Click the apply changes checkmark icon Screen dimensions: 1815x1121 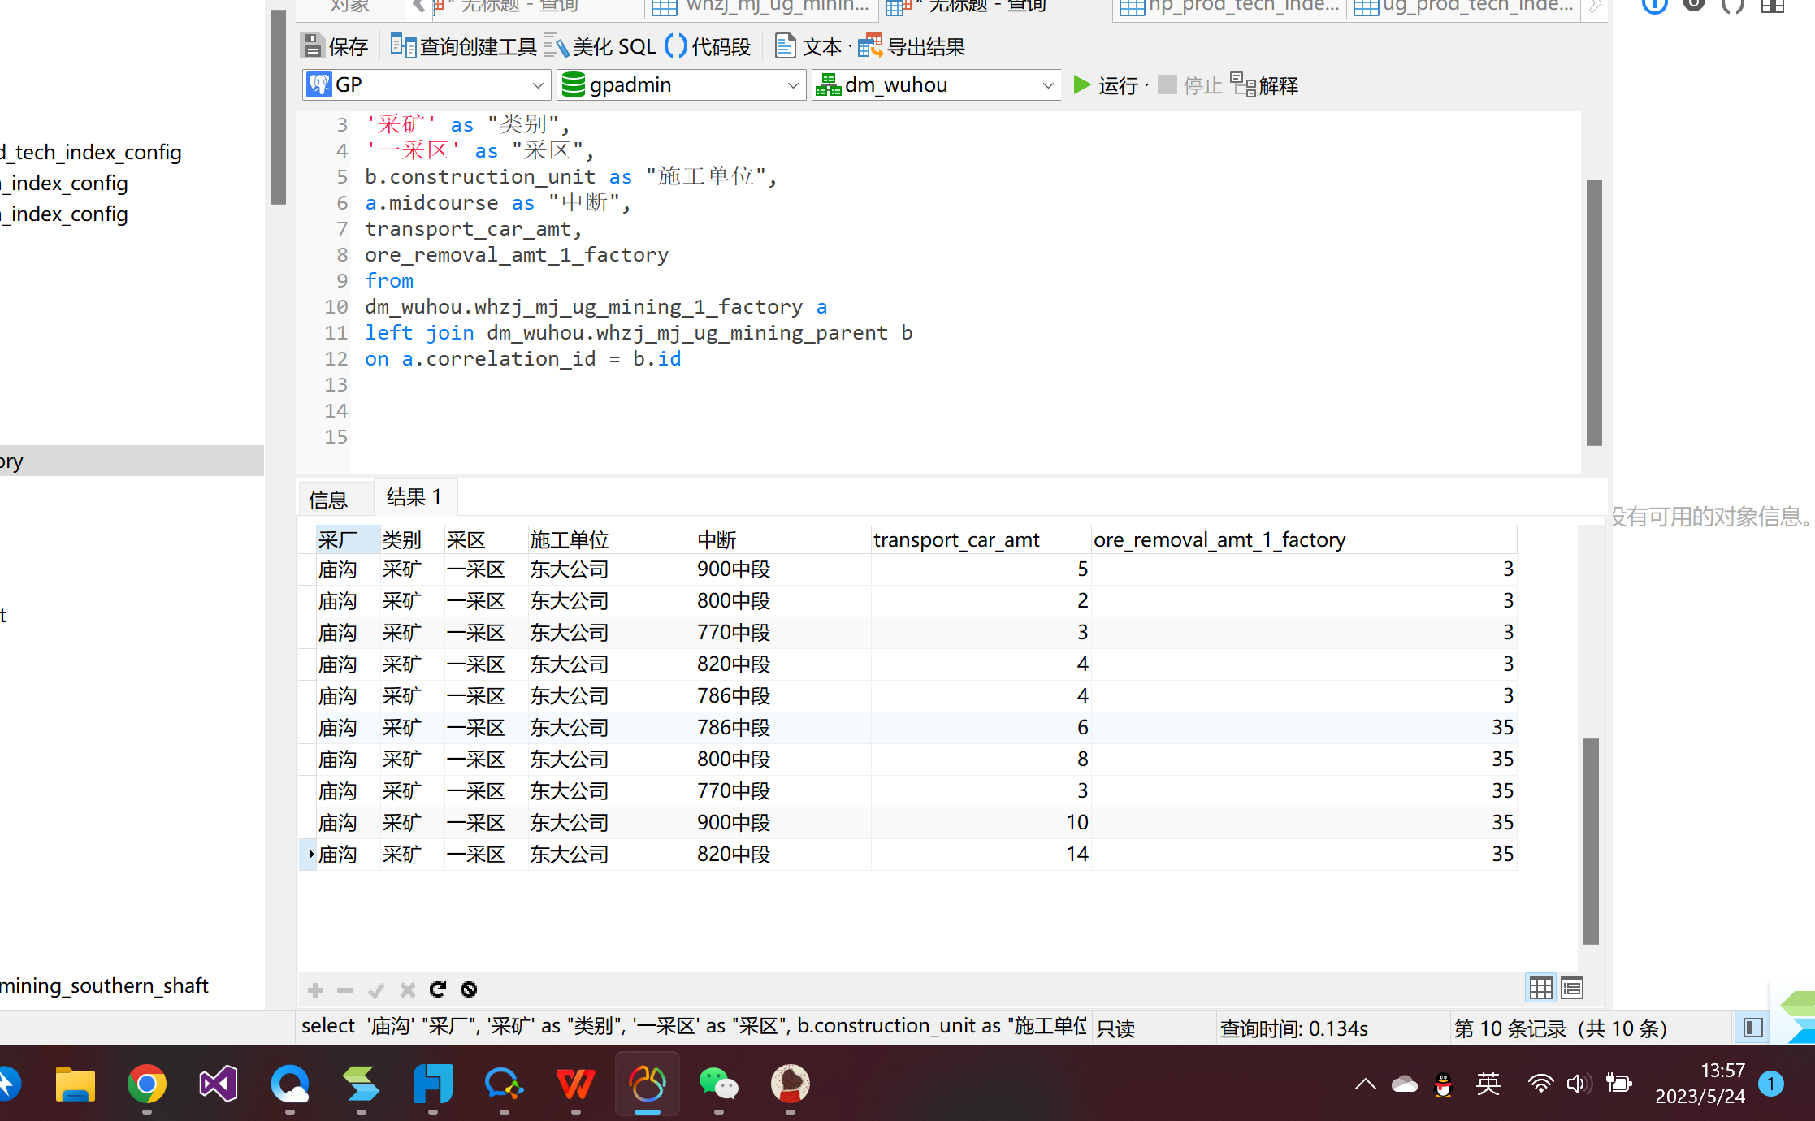[x=375, y=989]
